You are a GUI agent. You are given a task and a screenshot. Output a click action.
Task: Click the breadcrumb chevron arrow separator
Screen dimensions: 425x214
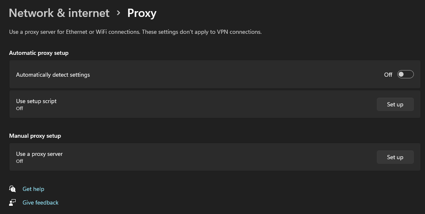coord(119,13)
